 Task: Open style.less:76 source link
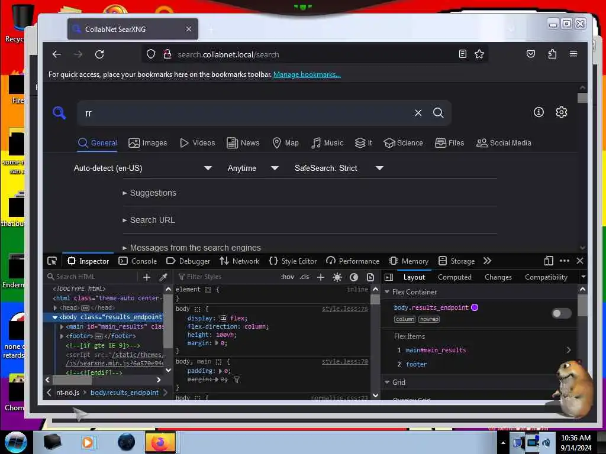(x=345, y=309)
